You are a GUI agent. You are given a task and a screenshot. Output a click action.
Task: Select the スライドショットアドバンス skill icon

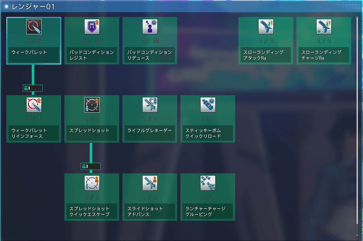(150, 183)
